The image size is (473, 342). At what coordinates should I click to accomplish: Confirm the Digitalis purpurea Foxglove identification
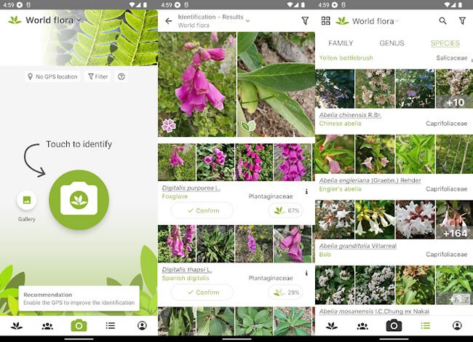[202, 210]
